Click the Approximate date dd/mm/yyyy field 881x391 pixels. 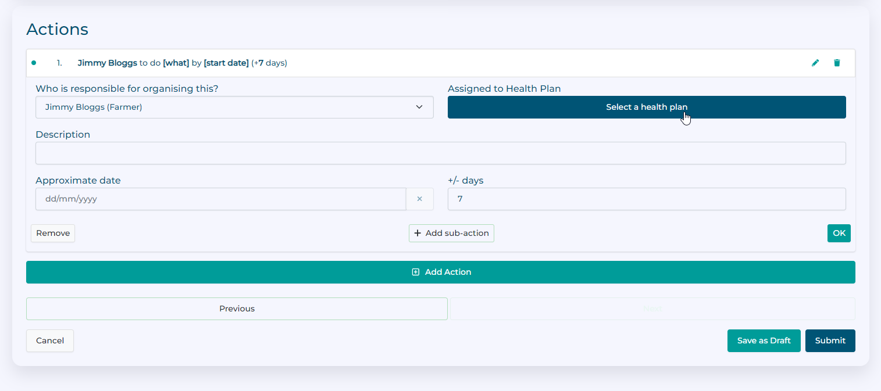[x=220, y=199]
